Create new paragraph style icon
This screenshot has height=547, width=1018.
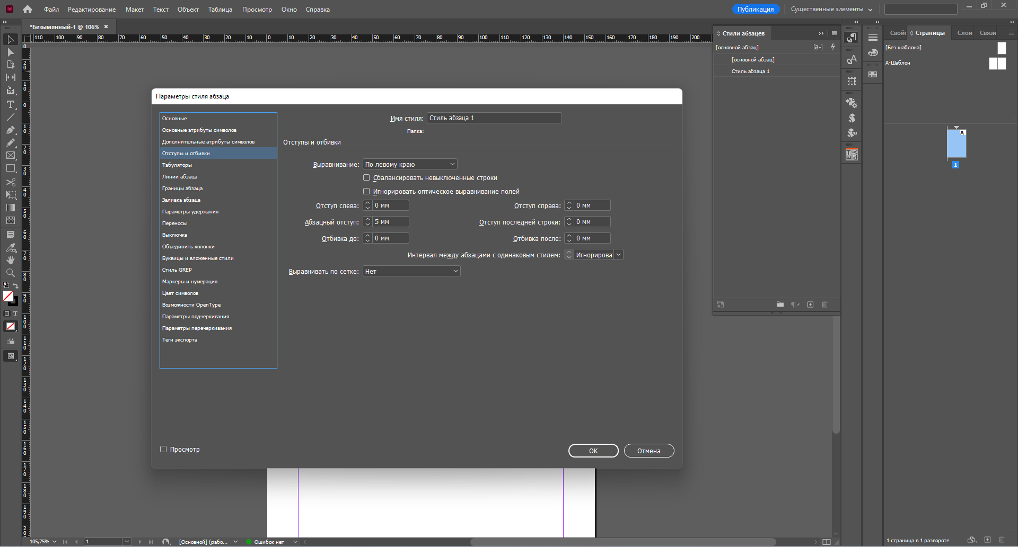810,304
